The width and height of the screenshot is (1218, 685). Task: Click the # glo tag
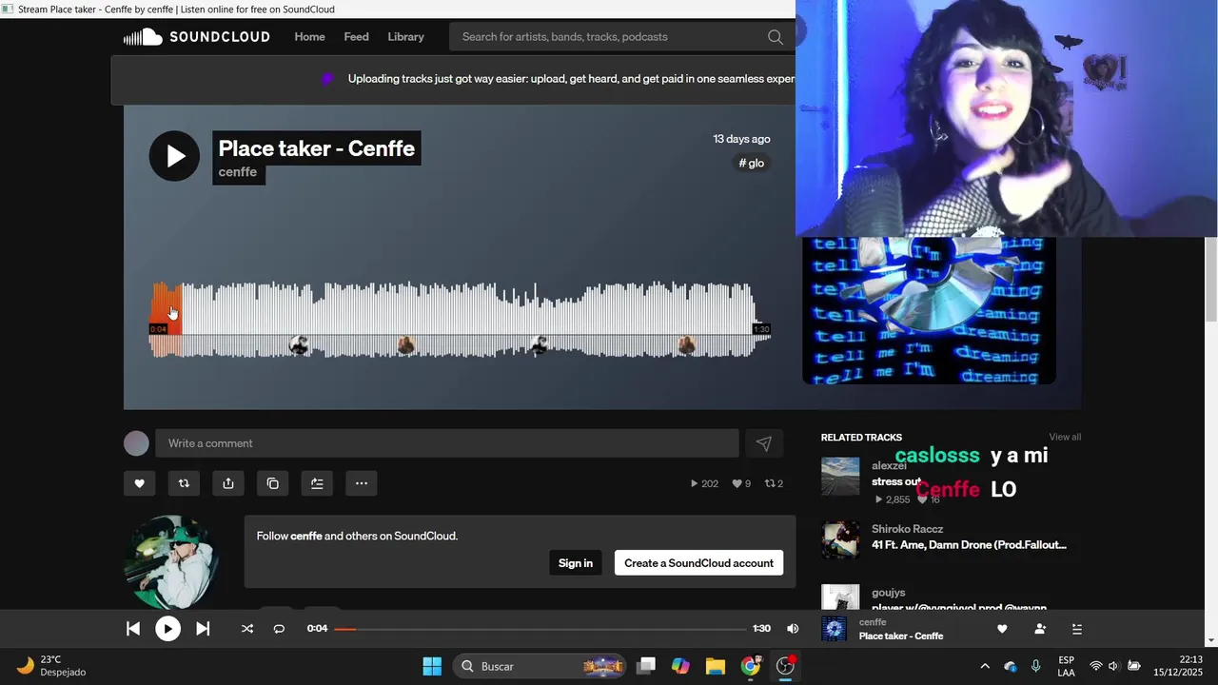tap(752, 163)
